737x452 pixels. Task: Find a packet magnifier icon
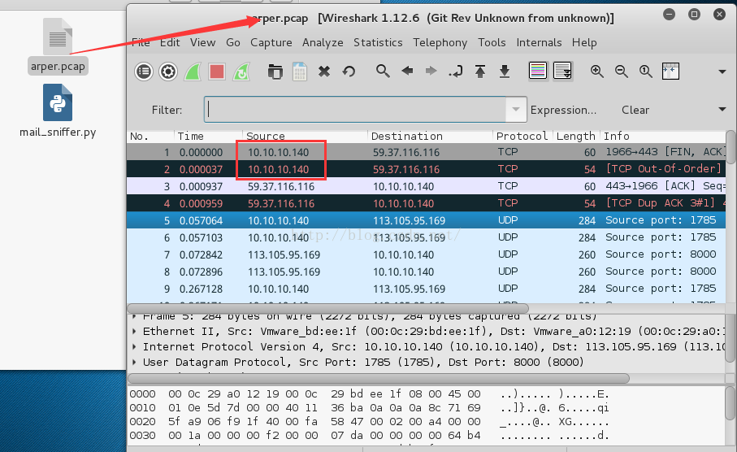coord(383,72)
